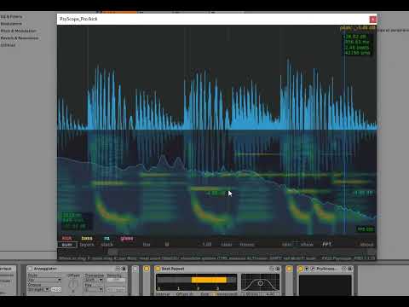
Task: Click the Arpeggiator device title bar
Action: click(77, 269)
